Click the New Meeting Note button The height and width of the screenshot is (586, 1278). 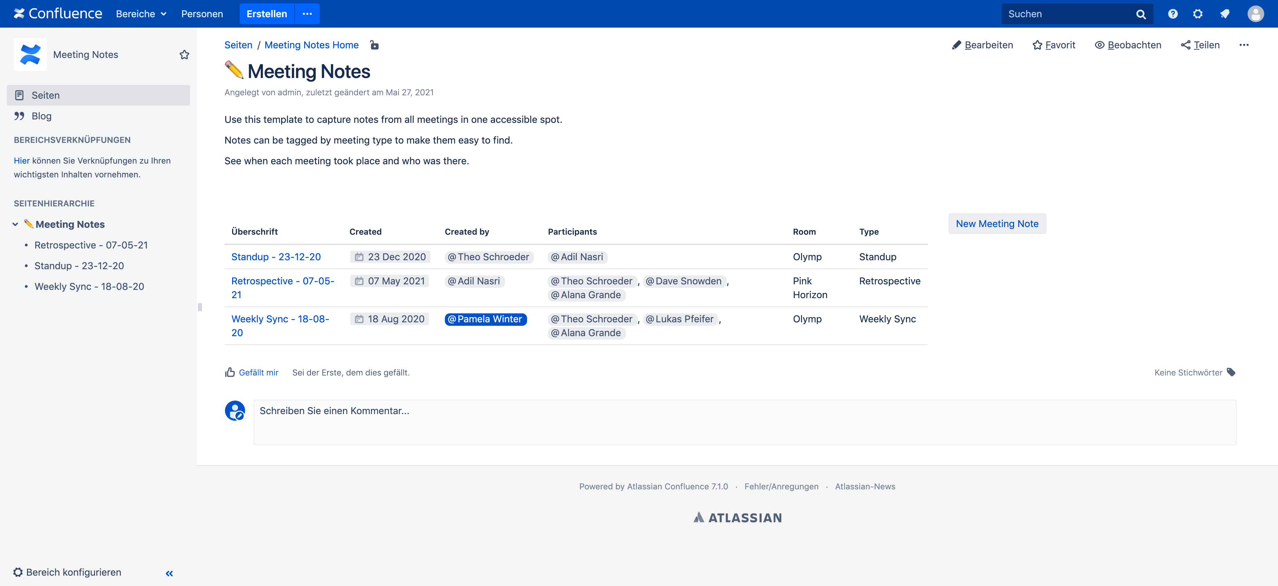coord(997,224)
